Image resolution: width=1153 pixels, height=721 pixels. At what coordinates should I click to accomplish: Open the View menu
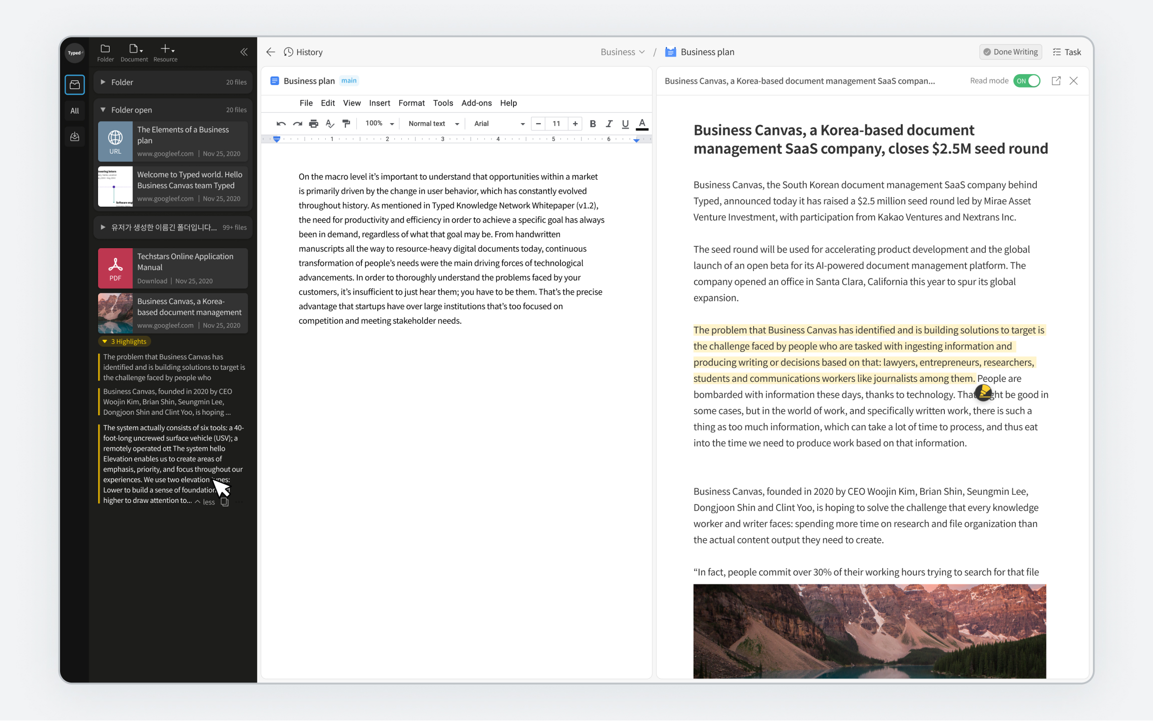(352, 103)
